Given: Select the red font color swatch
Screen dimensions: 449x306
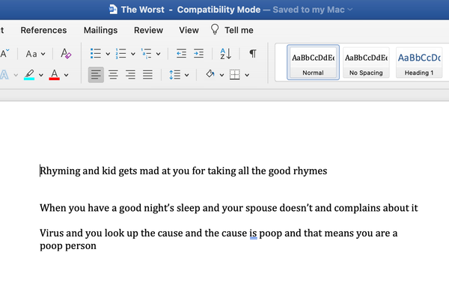Looking at the screenshot, I should click(54, 74).
